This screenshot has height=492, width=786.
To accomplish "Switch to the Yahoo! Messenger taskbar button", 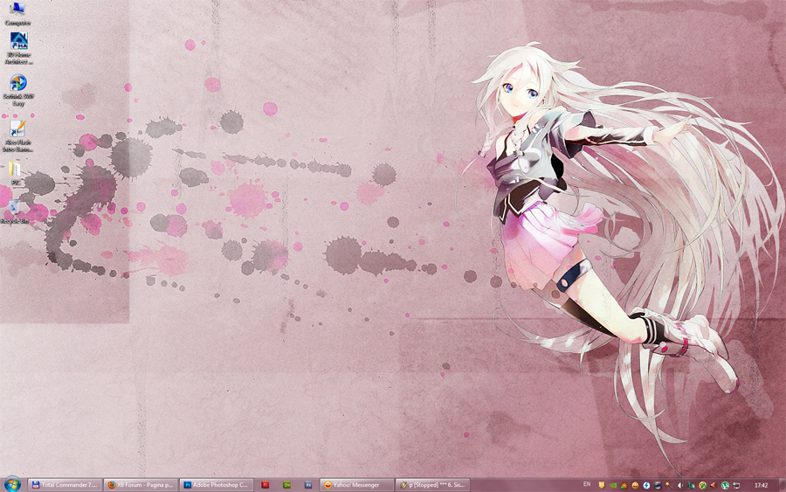I will 357,485.
